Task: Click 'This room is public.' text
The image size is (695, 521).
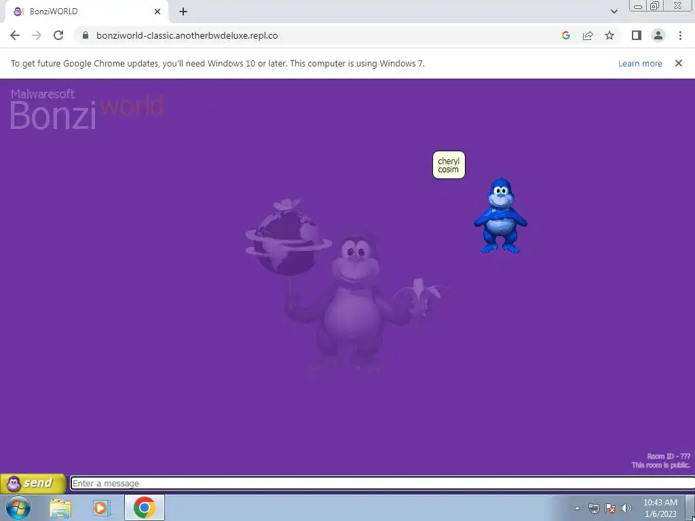Action: coord(661,465)
